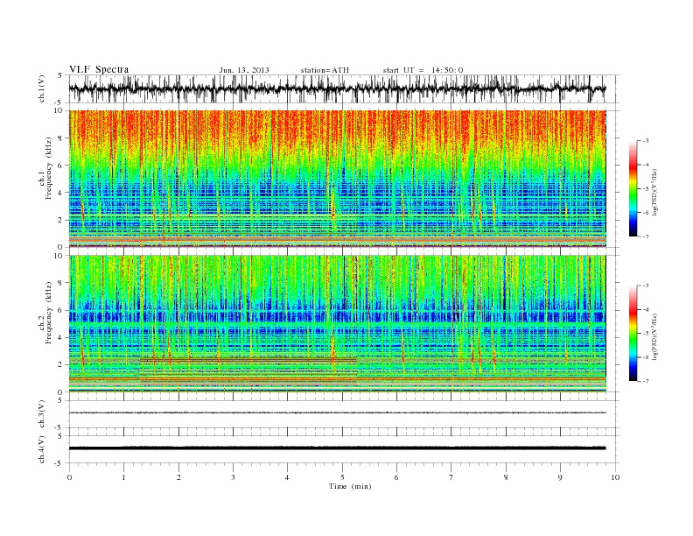
Task: Click the "VLF Spectra" plot title
Action: coord(99,69)
